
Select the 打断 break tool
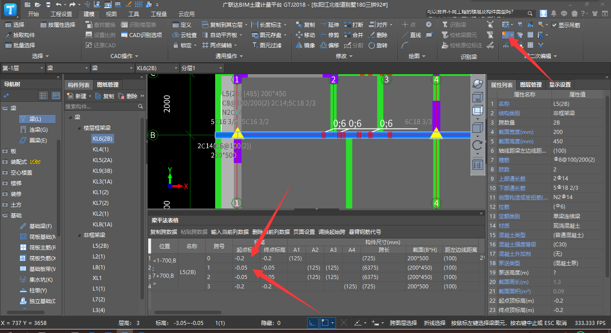click(x=353, y=25)
